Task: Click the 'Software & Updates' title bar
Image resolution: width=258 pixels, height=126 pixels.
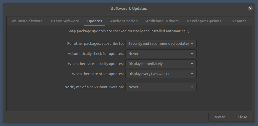Action: 129,9
